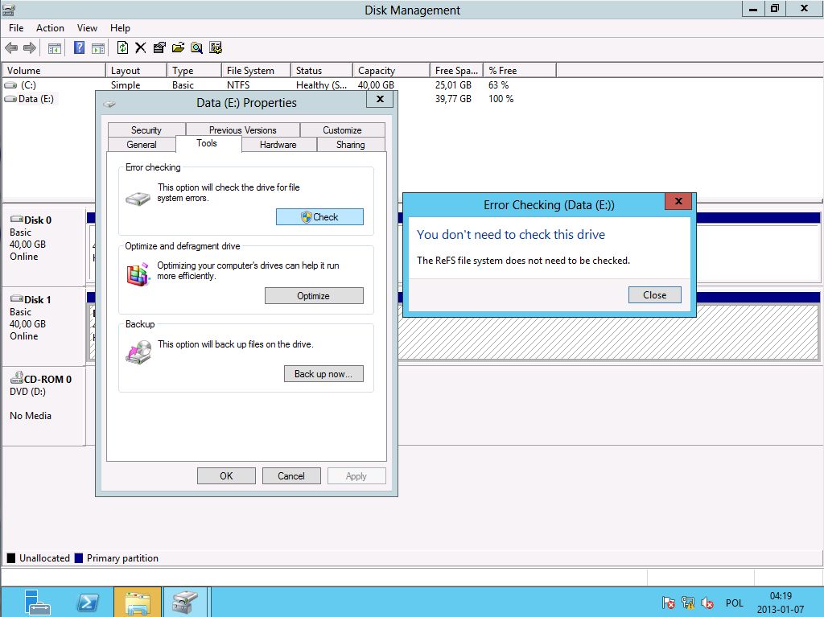
Task: Switch to the Customize tab
Action: [x=342, y=130]
